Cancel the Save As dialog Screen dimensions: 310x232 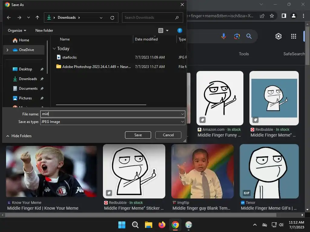168,135
